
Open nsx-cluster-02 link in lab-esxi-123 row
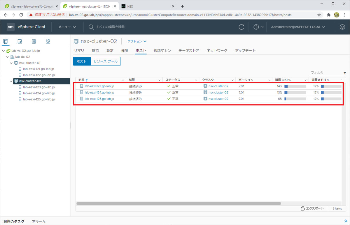coord(218,86)
